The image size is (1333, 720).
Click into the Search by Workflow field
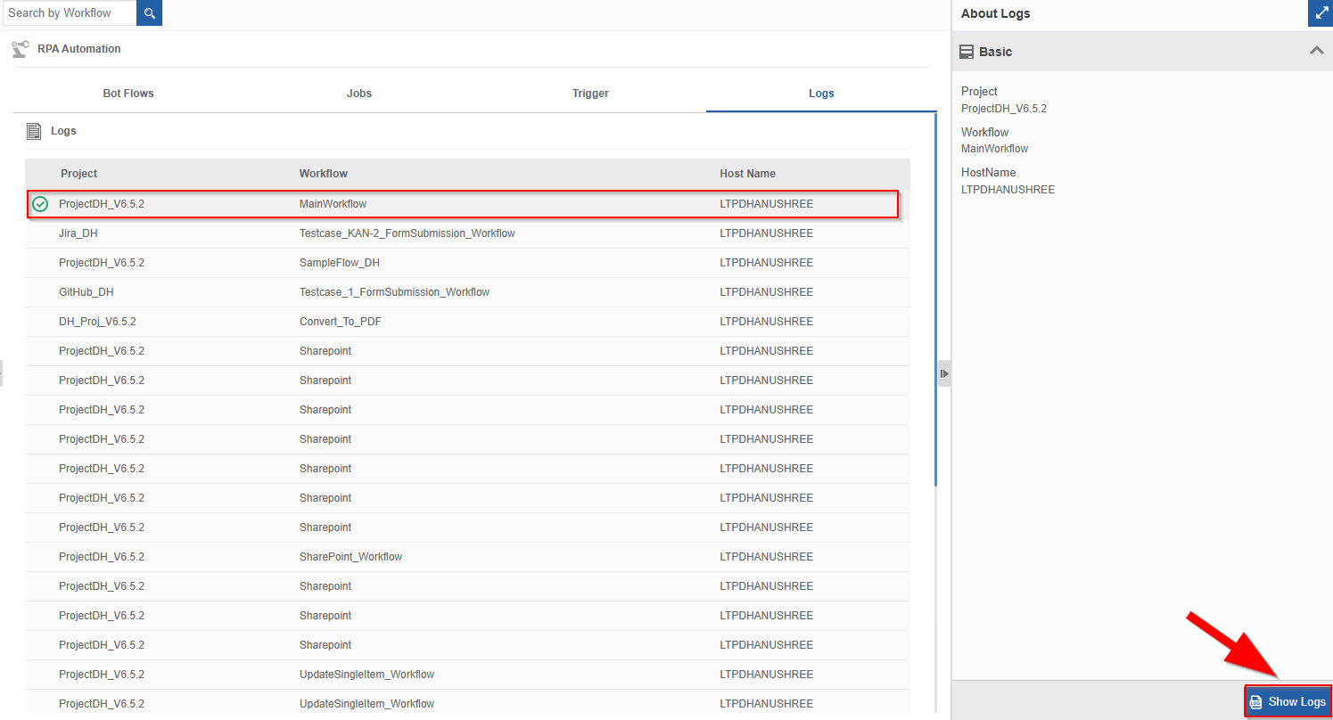[69, 12]
